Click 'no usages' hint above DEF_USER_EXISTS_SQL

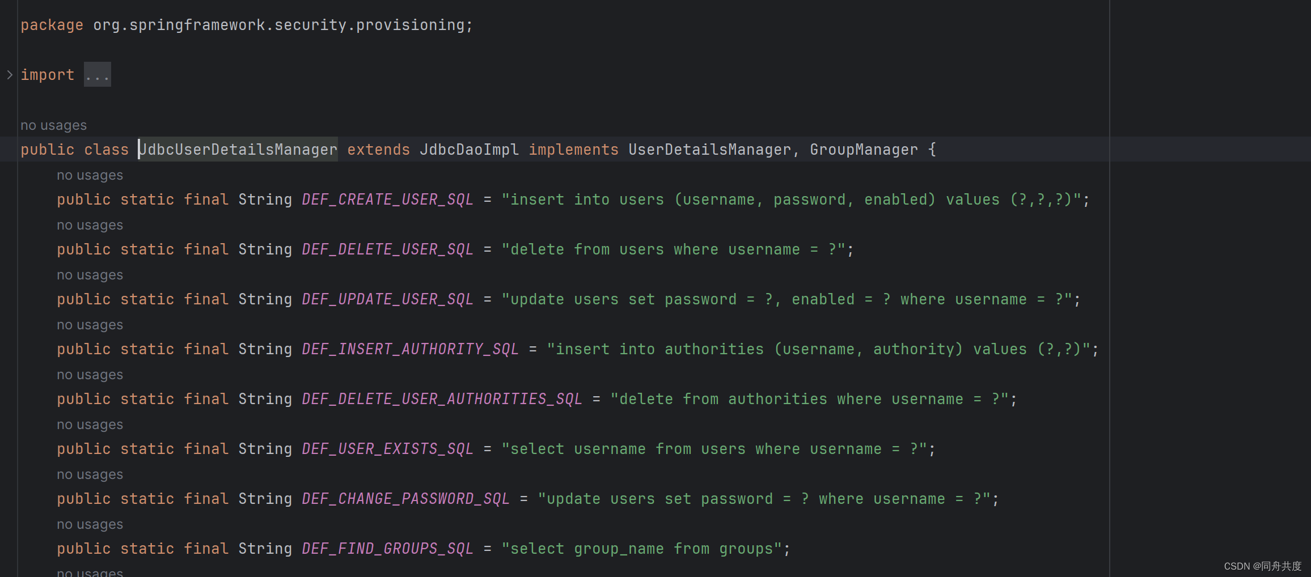click(90, 425)
